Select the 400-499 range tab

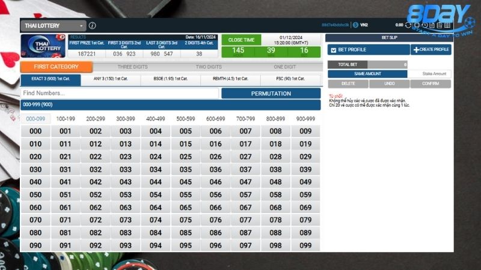pyautogui.click(x=156, y=119)
